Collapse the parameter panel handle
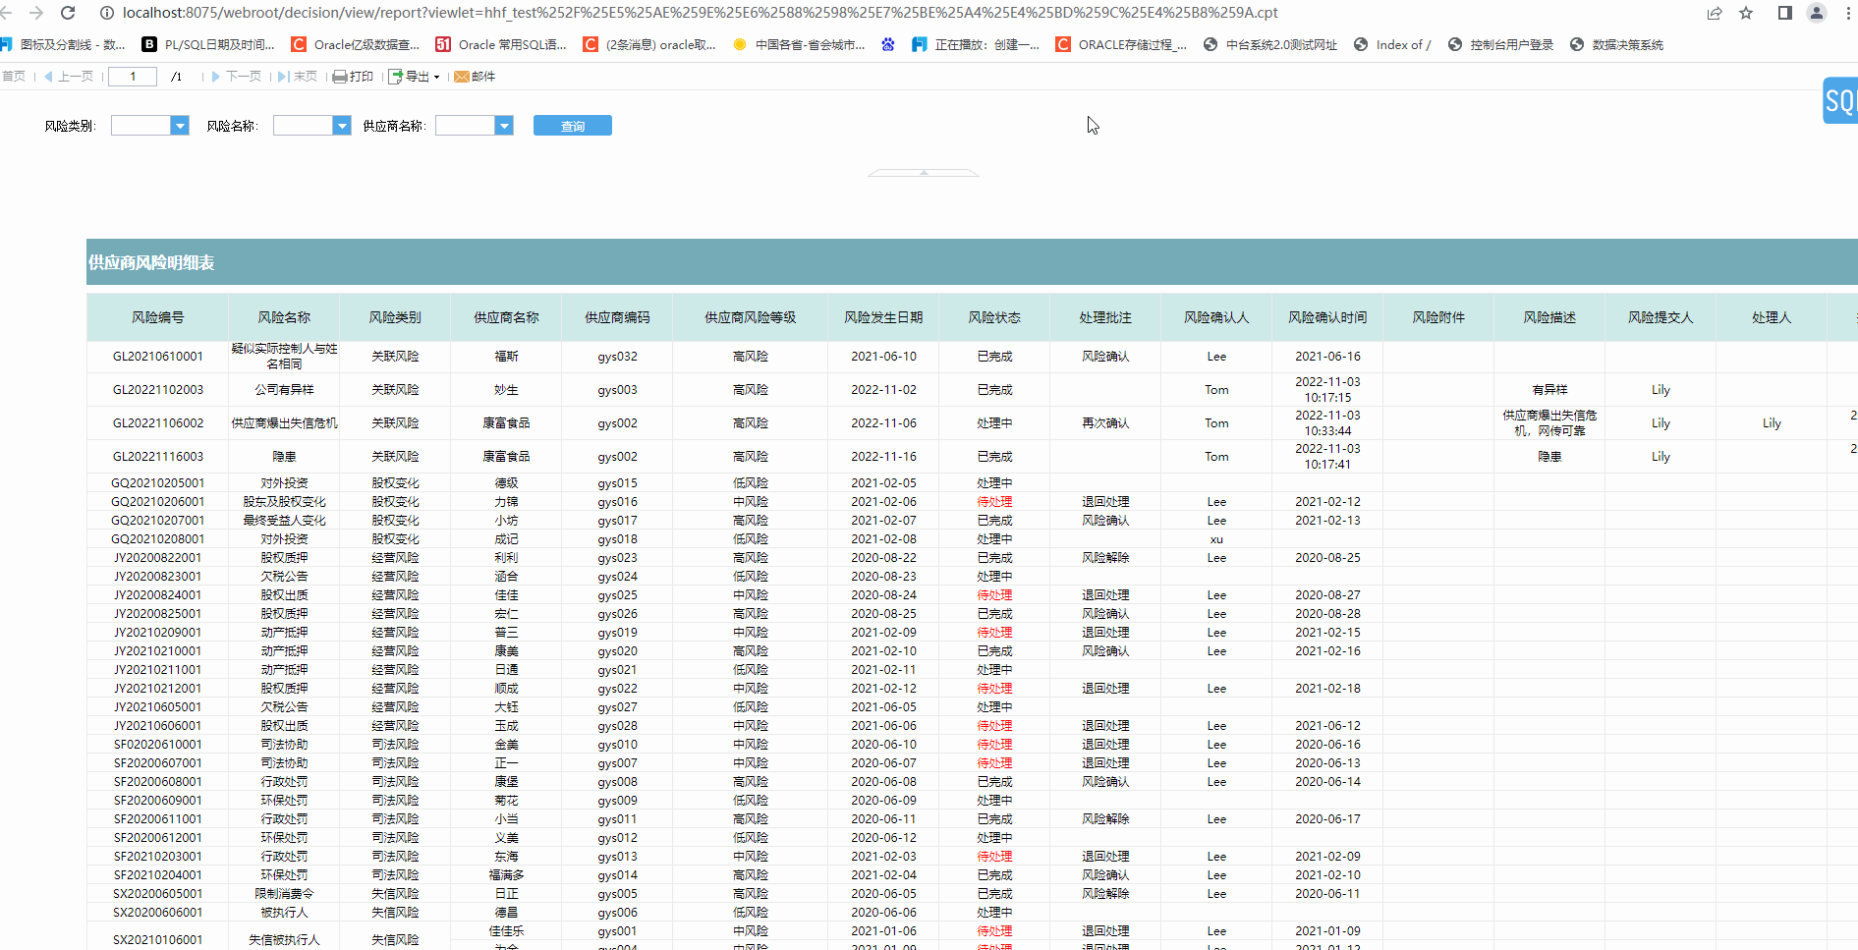Viewport: 1858px width, 950px height. click(923, 173)
